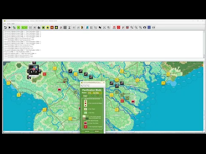Toggle second small green box beside Region reset
This screenshot has height=154, width=206.
pos(98,95)
